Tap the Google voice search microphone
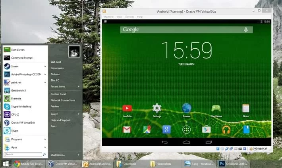282x168 pixels. [x=246, y=30]
